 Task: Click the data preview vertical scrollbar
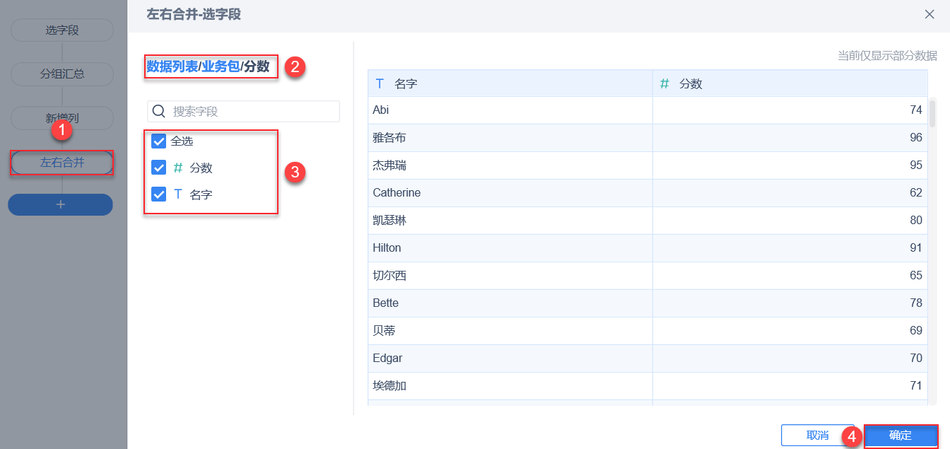click(932, 113)
